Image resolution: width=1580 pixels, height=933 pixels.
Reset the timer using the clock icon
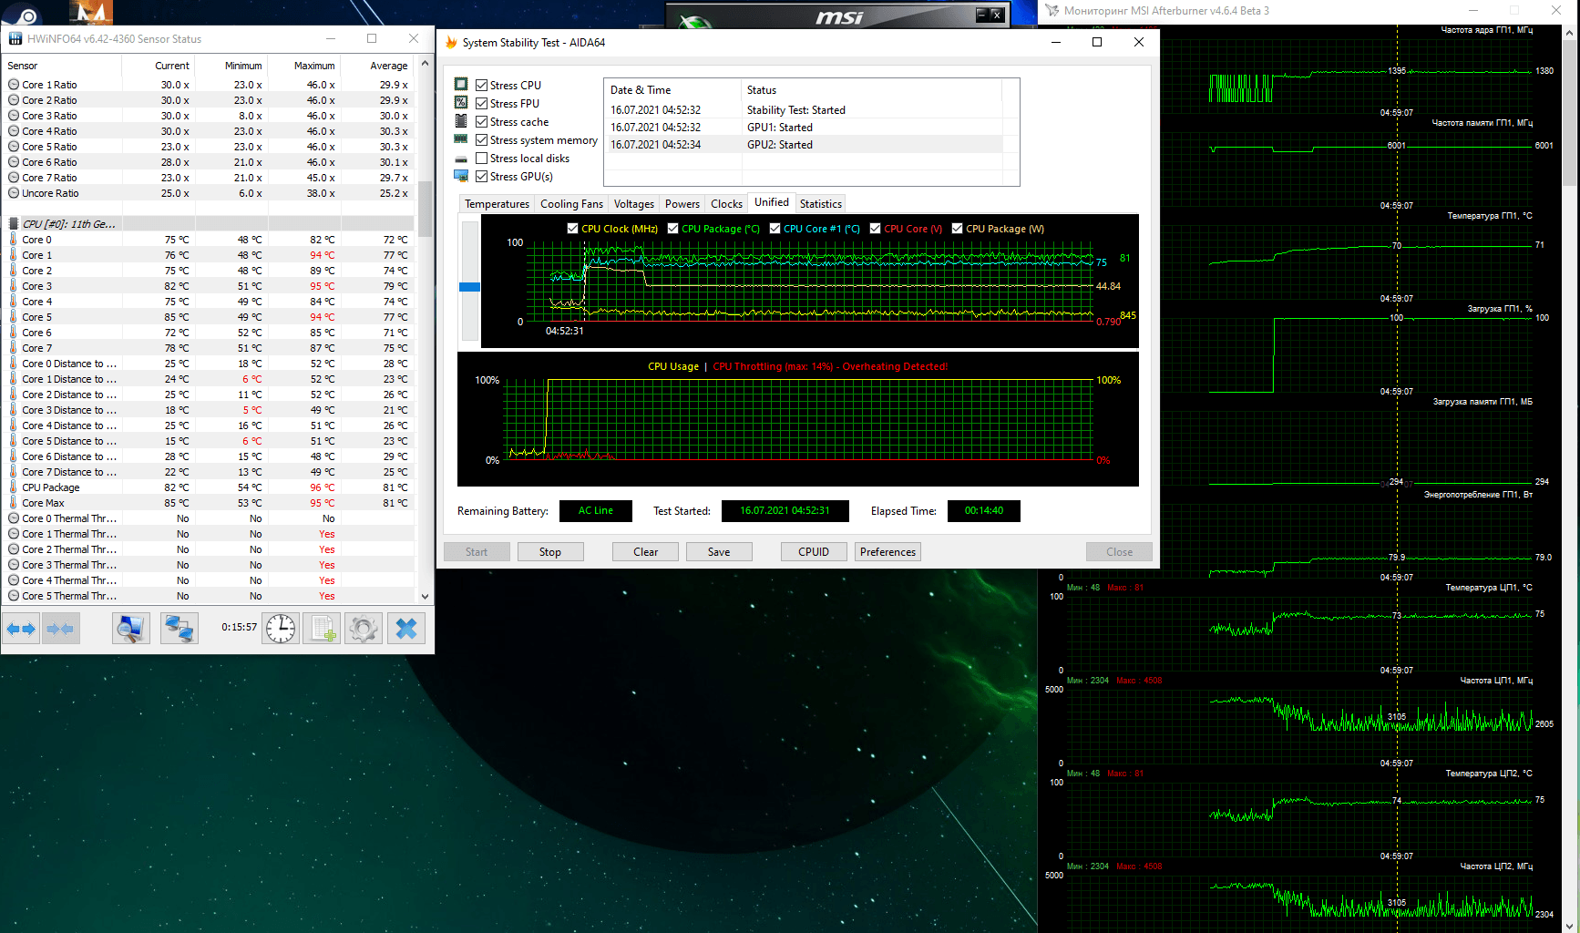pyautogui.click(x=281, y=629)
